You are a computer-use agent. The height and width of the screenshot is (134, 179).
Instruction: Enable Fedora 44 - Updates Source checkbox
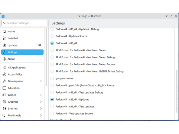52,36
